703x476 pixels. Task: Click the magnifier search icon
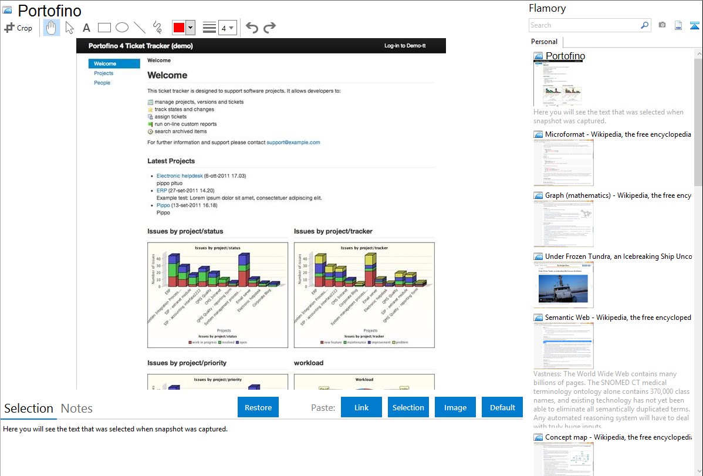pyautogui.click(x=644, y=25)
